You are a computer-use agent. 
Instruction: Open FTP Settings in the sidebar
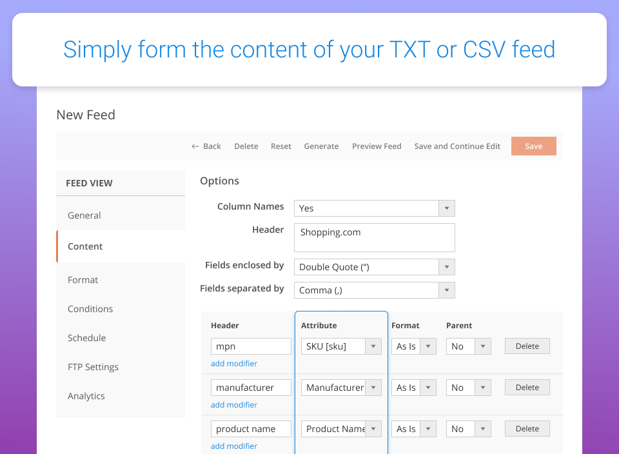point(93,366)
